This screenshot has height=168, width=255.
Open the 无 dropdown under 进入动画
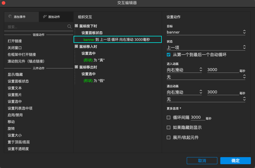[206, 77]
